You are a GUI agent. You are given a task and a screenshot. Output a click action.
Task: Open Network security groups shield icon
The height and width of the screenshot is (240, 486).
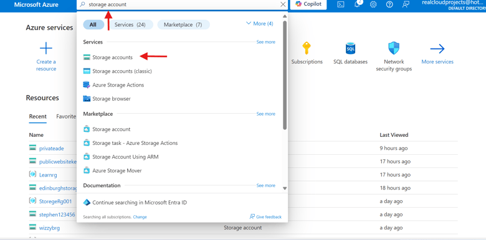(394, 48)
